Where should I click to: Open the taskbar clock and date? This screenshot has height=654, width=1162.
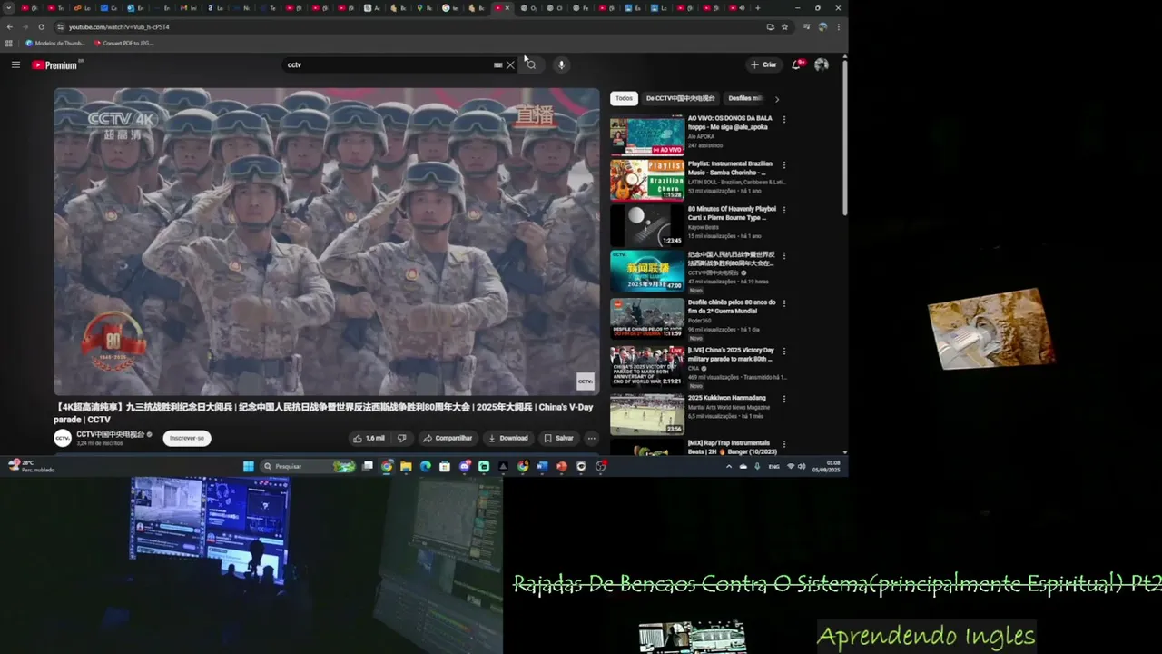(x=827, y=466)
